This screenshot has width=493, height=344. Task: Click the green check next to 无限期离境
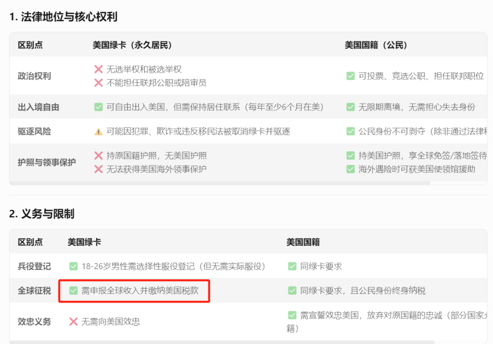click(x=351, y=106)
